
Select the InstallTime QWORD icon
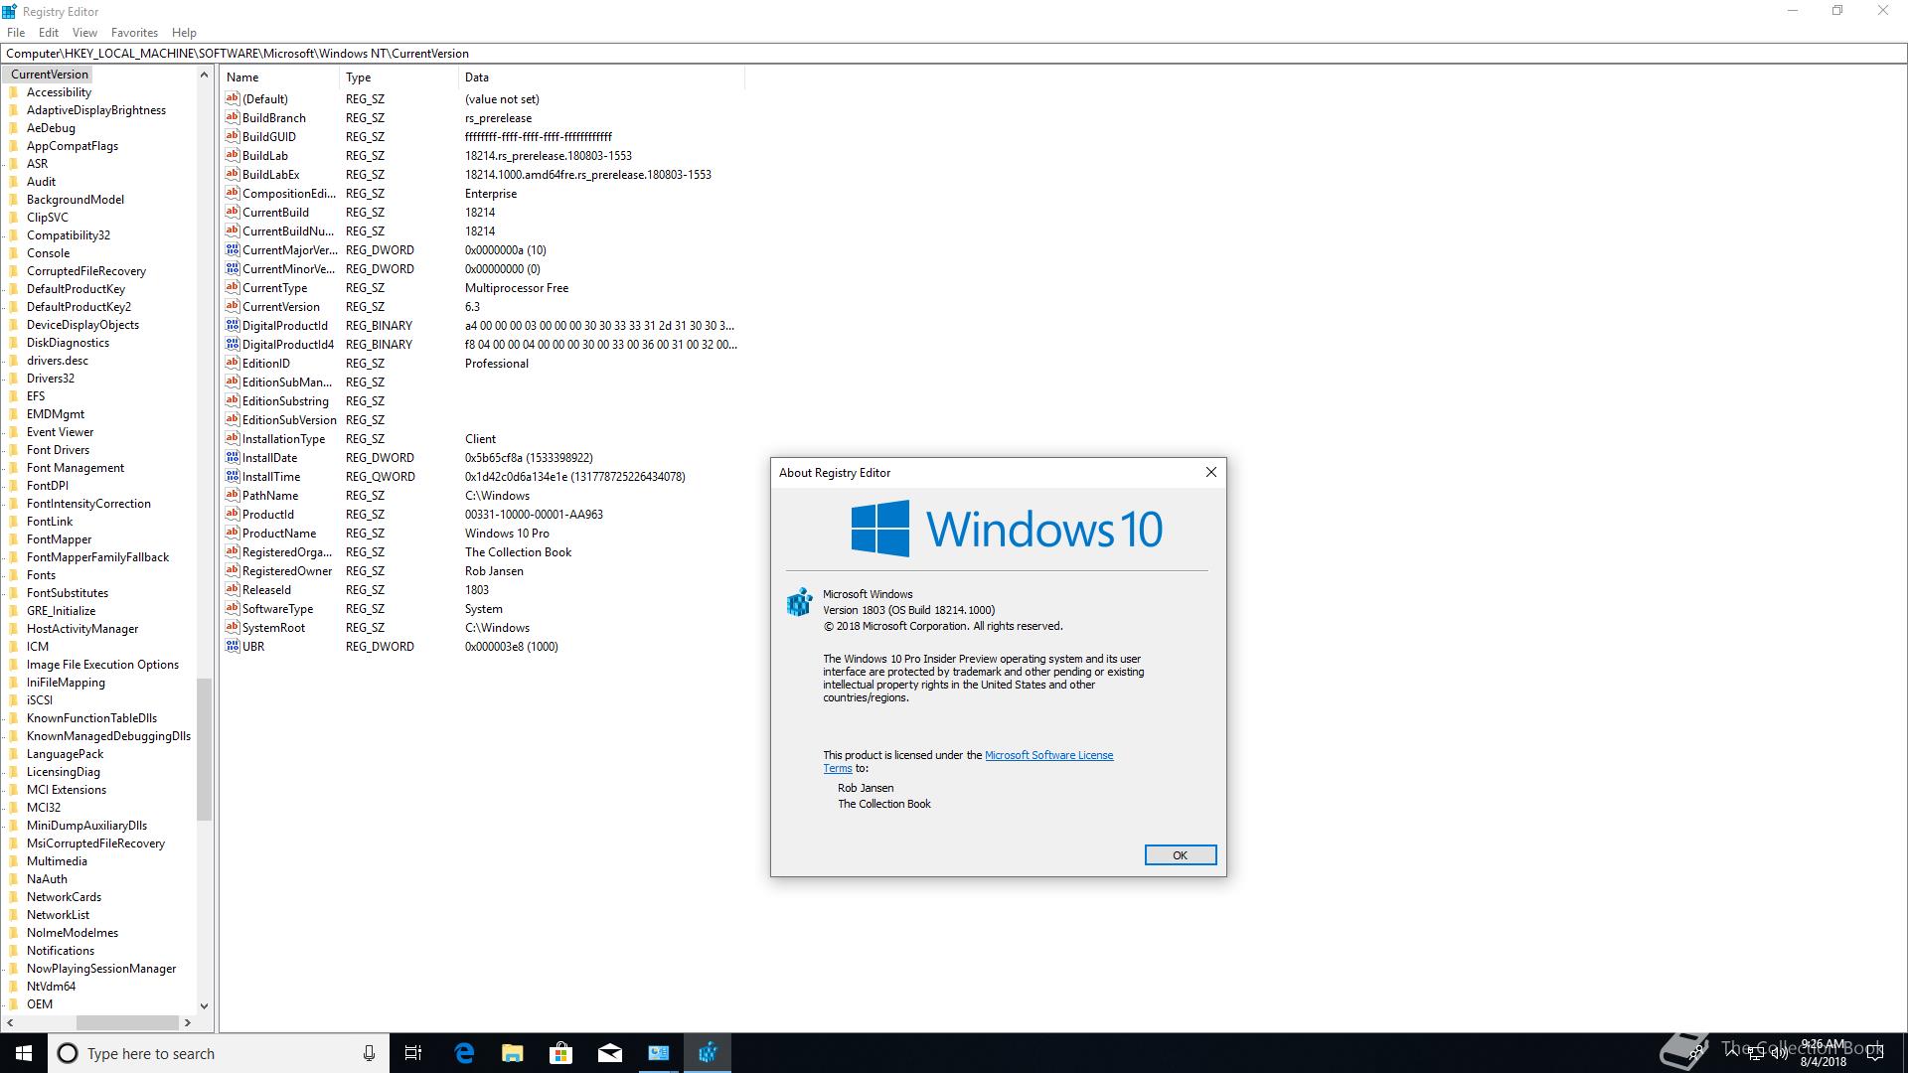233,476
